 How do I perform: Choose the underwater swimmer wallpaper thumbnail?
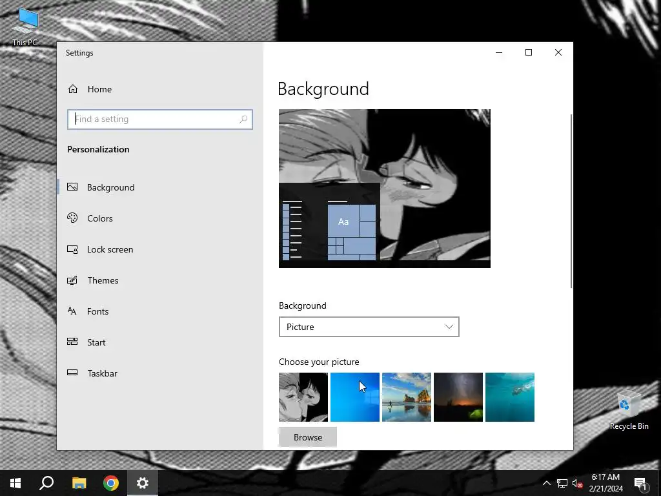510,397
